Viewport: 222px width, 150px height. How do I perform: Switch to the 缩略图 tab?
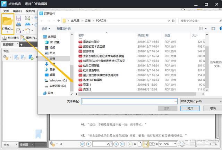24,144
